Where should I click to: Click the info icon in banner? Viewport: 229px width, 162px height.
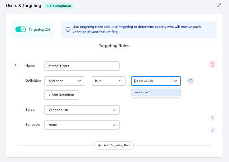pyautogui.click(x=68, y=30)
